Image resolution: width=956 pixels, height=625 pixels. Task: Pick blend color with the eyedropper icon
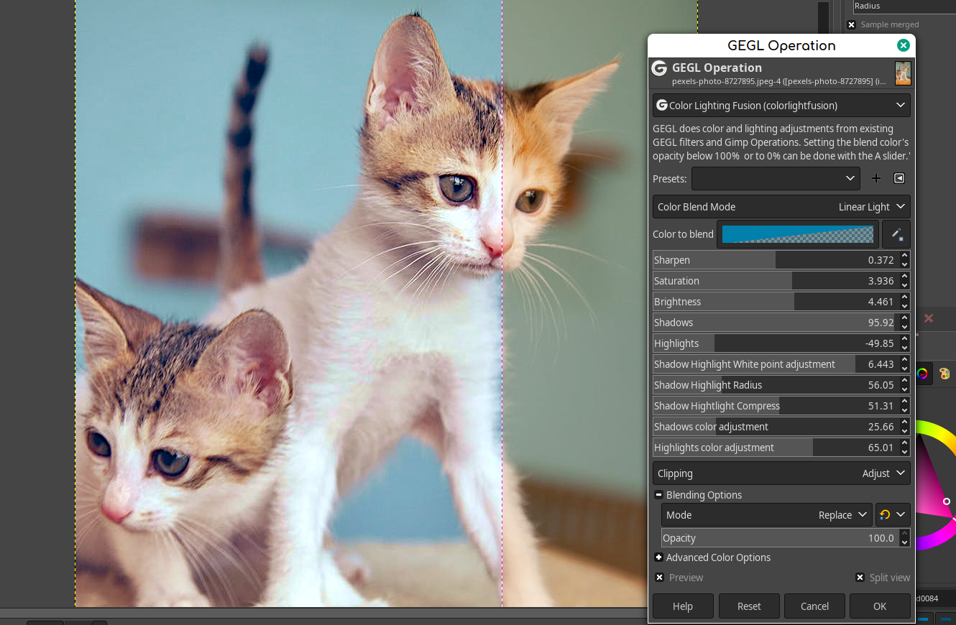point(896,234)
